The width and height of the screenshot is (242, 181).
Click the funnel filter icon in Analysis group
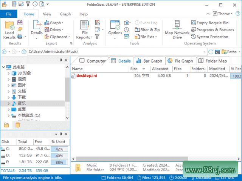tap(97, 37)
